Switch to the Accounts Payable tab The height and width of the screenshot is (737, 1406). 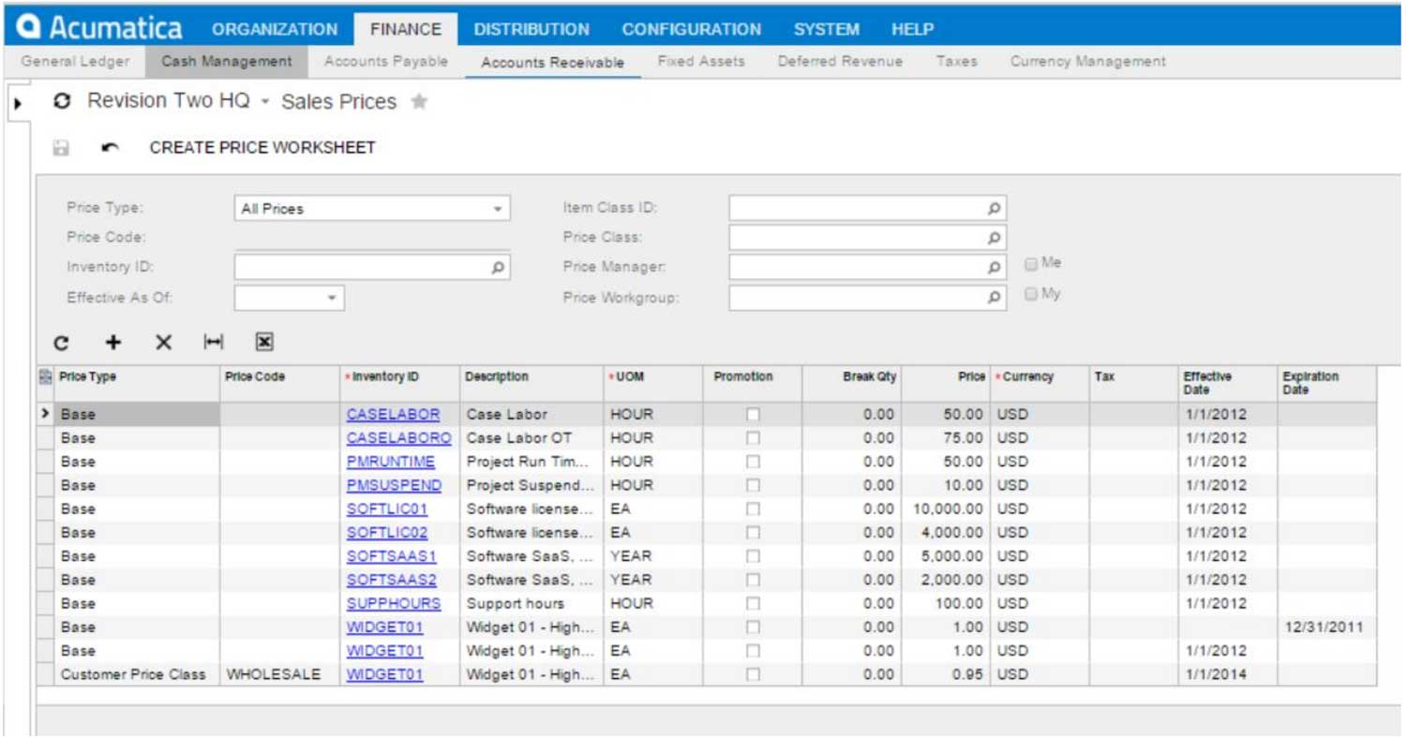tap(386, 62)
